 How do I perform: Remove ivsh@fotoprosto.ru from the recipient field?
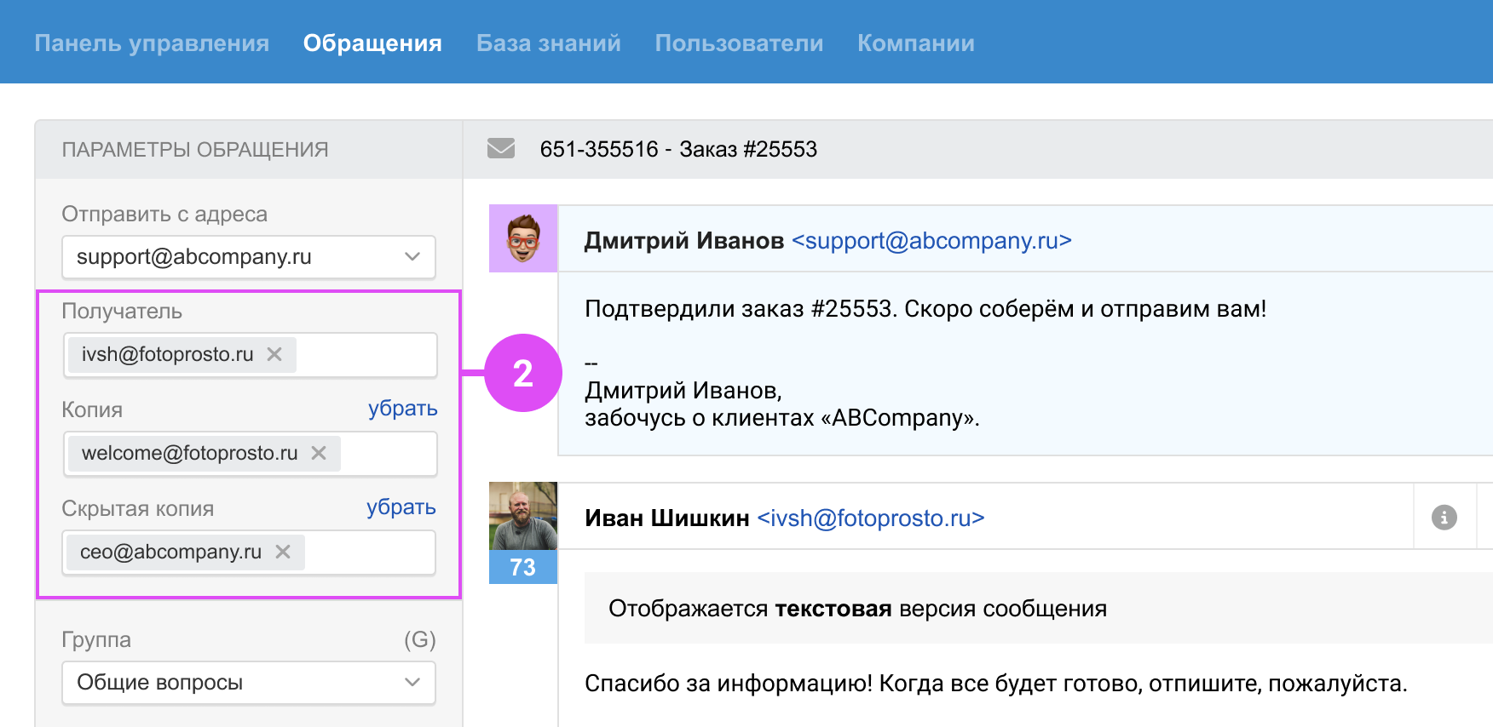tap(274, 354)
